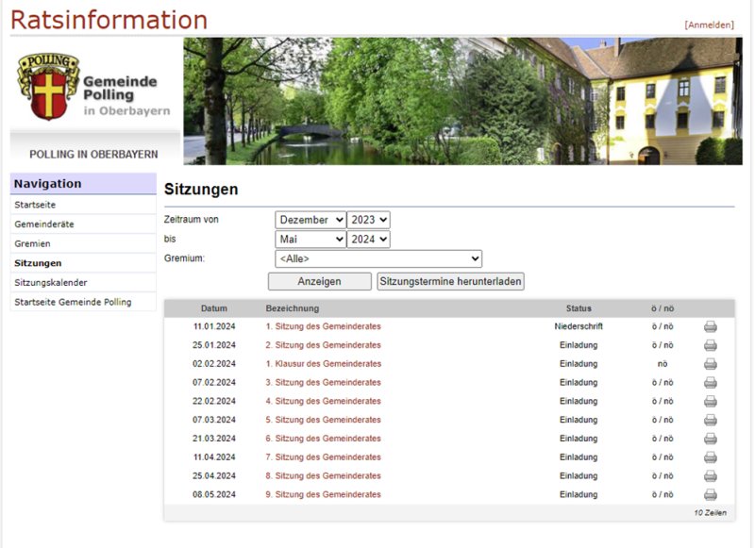Open Startseite Gemeinde Polling navigation link
755x548 pixels.
(x=73, y=302)
